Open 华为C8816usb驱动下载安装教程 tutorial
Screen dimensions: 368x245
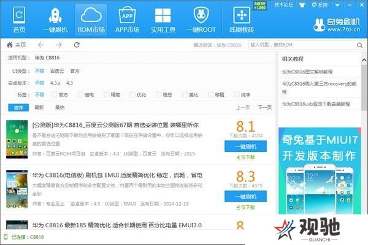coord(316,104)
